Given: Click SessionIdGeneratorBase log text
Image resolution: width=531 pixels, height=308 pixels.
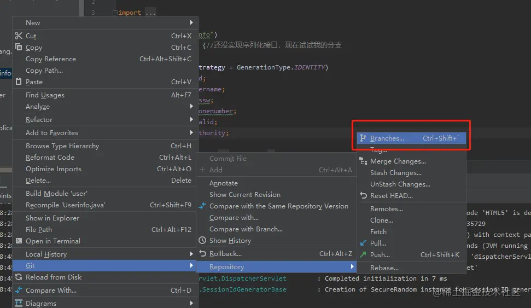Looking at the screenshot, I should tap(242, 289).
